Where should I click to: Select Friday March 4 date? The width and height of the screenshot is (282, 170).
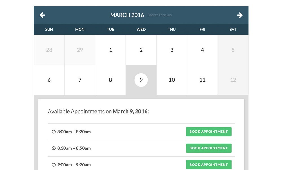coord(202,50)
